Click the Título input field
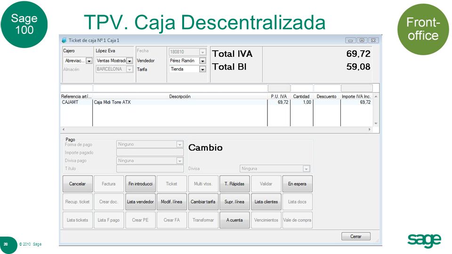Image resolution: width=452 pixels, height=254 pixels. 150,168
